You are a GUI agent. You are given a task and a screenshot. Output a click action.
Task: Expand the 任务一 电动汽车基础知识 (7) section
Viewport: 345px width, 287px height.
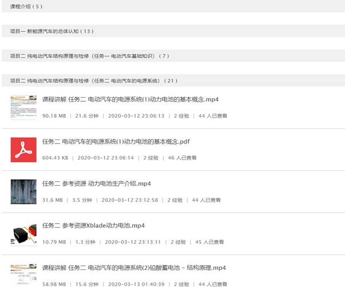pos(90,56)
